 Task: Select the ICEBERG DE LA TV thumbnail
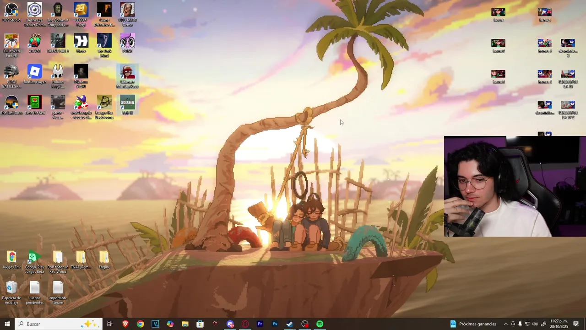[568, 79]
